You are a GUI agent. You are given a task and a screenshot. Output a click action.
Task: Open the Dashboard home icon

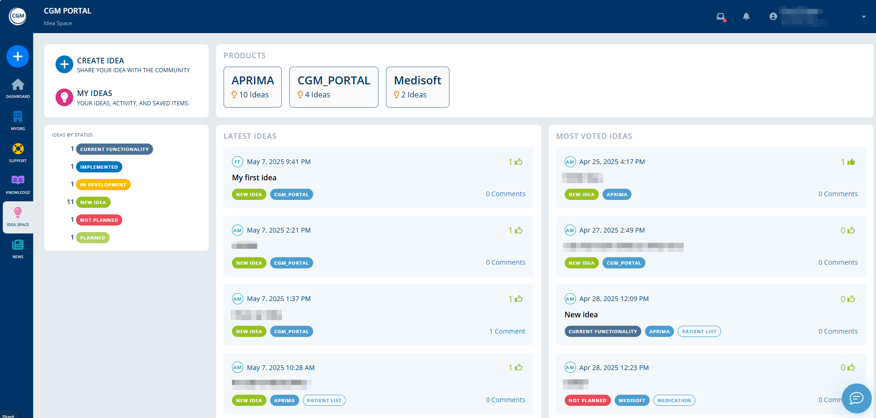18,88
